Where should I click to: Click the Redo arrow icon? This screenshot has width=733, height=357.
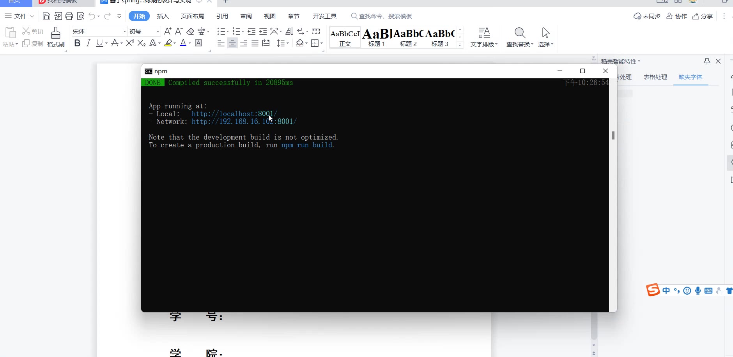108,16
